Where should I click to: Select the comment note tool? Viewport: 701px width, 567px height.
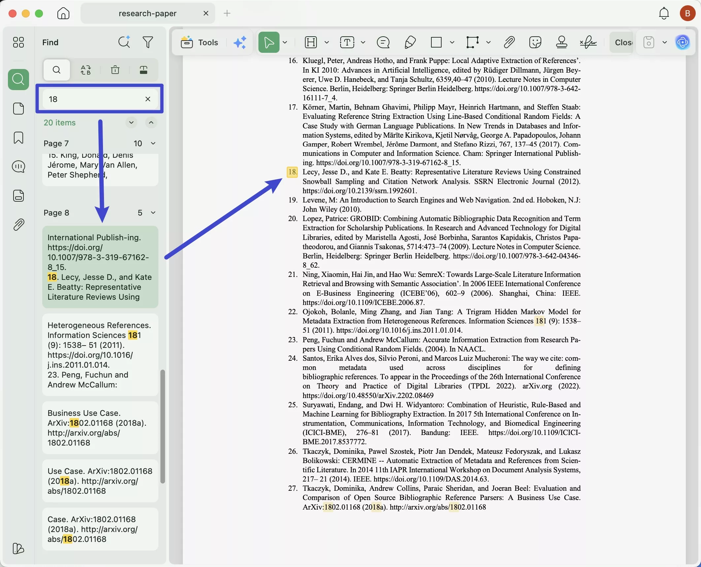(x=383, y=42)
